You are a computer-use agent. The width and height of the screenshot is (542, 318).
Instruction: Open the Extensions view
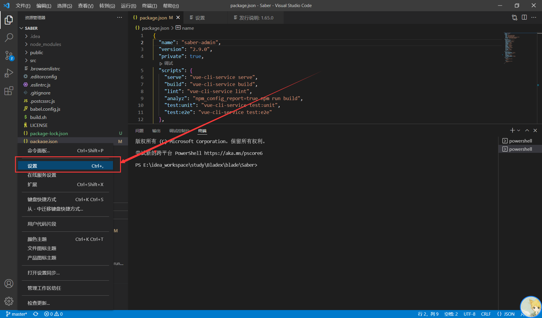pyautogui.click(x=9, y=91)
